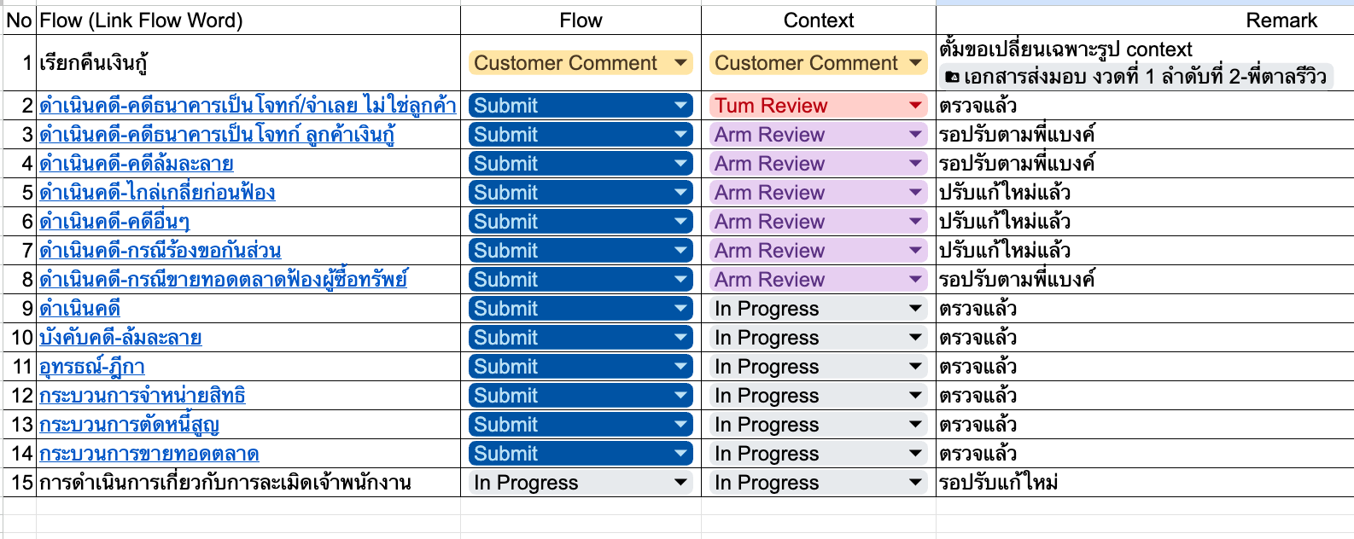Image resolution: width=1354 pixels, height=539 pixels.
Task: Click the รอปรับแก้ใหม่ remark cell in row 15
Action: click(1144, 483)
